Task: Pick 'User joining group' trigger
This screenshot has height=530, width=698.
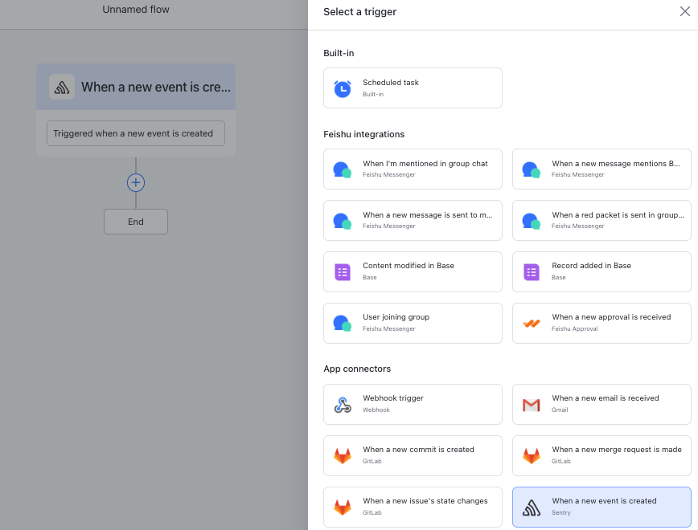Action: point(413,324)
